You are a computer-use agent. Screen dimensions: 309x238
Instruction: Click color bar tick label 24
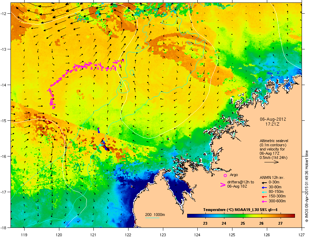coord(224,223)
